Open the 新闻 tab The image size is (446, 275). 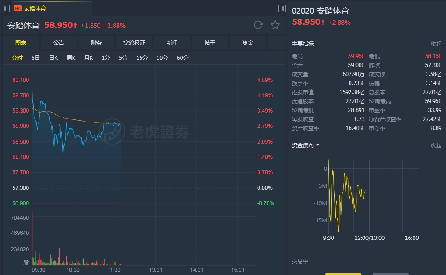click(x=172, y=43)
